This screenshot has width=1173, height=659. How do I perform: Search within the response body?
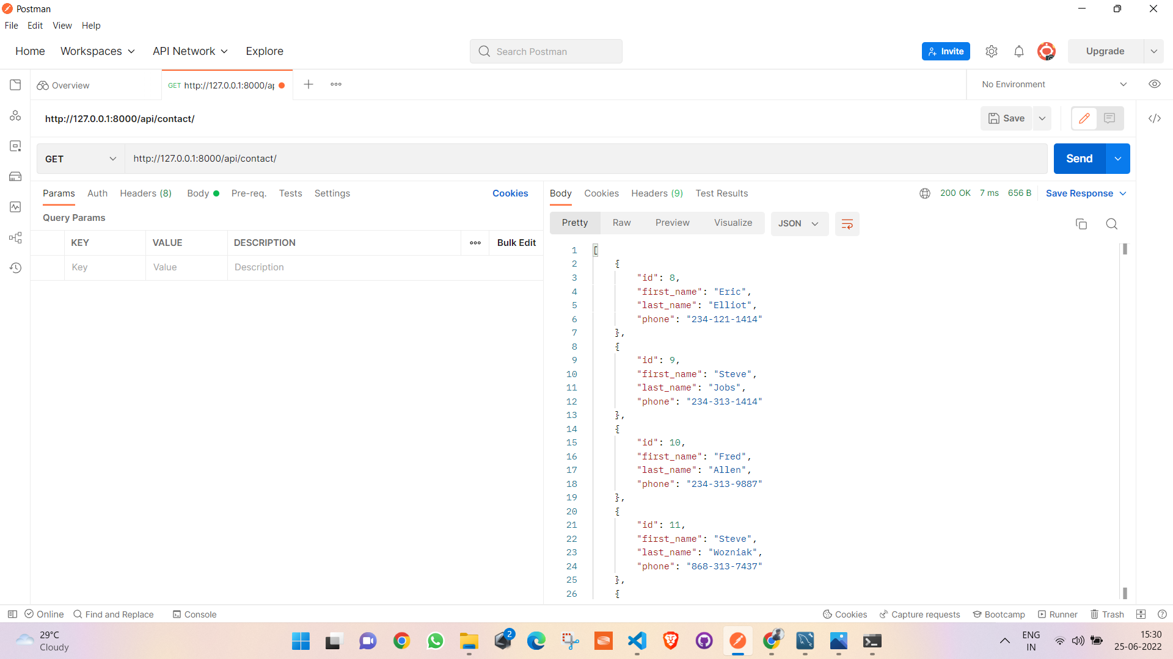[x=1111, y=223]
